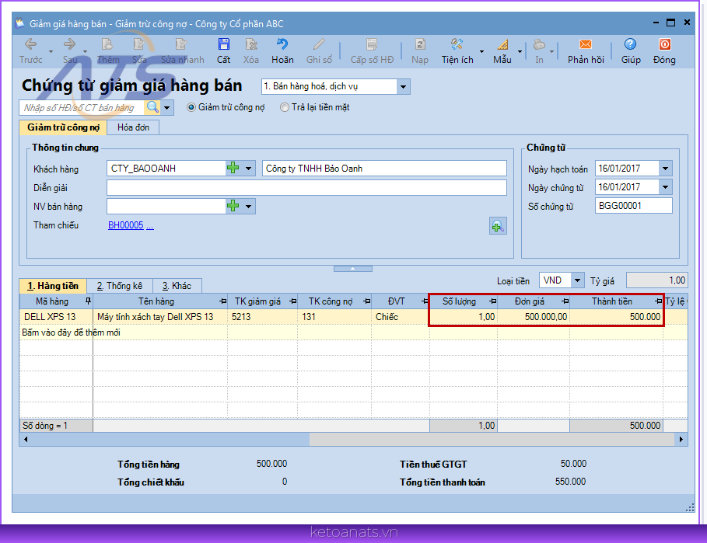Screen dimensions: 707x543
Task: Open the BH00005 reference link
Action: pos(126,225)
